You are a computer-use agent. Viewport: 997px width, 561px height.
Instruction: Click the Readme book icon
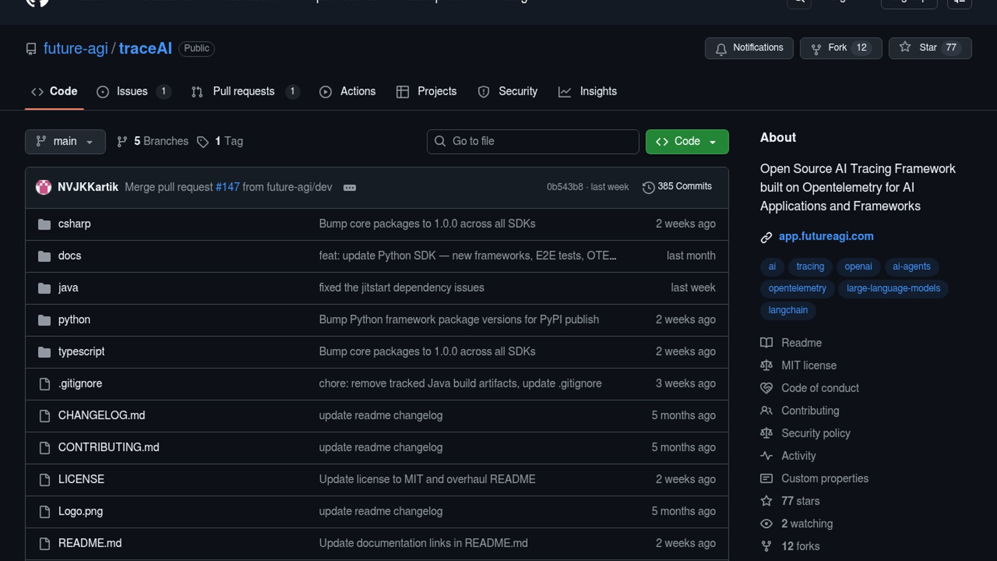tap(766, 343)
